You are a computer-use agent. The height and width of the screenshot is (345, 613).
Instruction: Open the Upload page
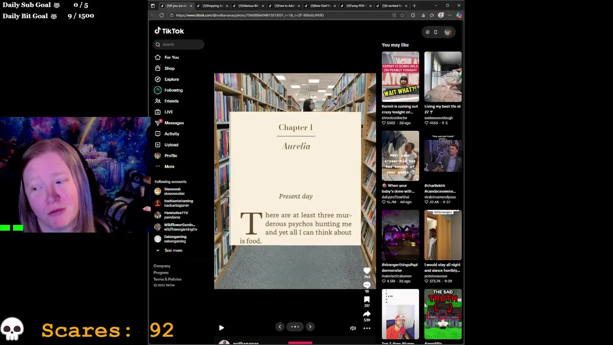(x=166, y=145)
